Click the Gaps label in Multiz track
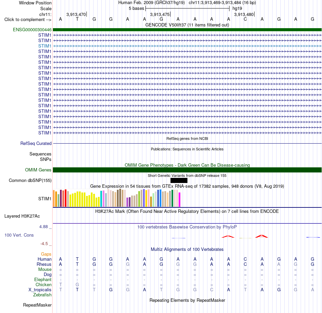Viewport: 322px width, 313px height. tap(46, 254)
